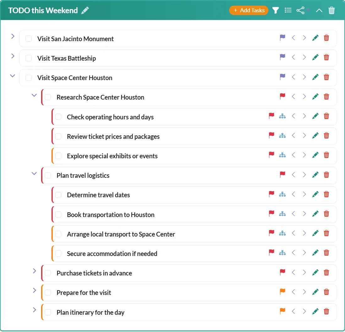Mark Check operating hours and days complete
This screenshot has height=332, width=345.
click(58, 117)
